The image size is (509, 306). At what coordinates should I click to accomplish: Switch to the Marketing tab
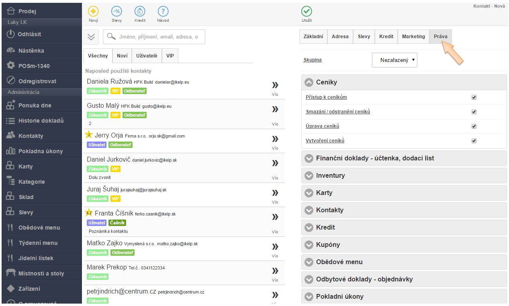click(x=413, y=37)
